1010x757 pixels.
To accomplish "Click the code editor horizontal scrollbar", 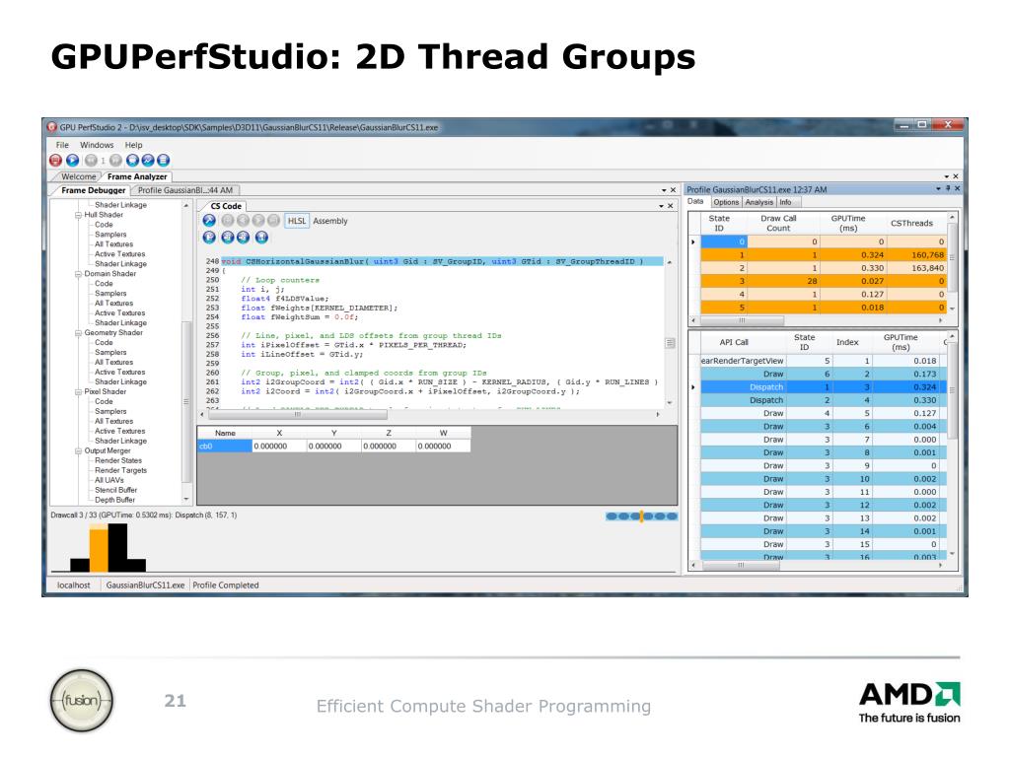I will pos(429,415).
